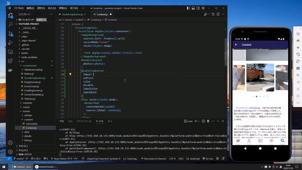Viewport: 302px width, 170px height.
Task: Open editor More Actions menu
Action: click(223, 14)
